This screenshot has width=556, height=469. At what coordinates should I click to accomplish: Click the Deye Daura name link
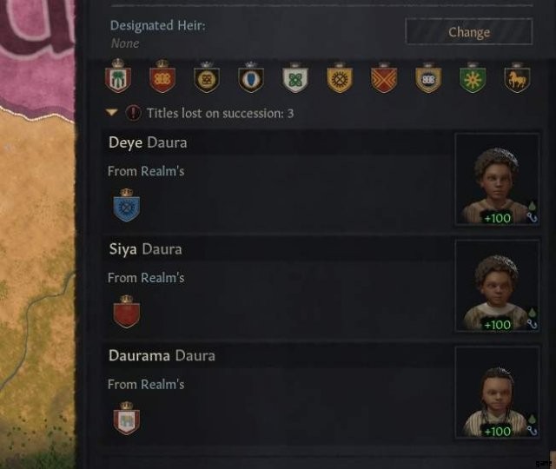point(148,142)
